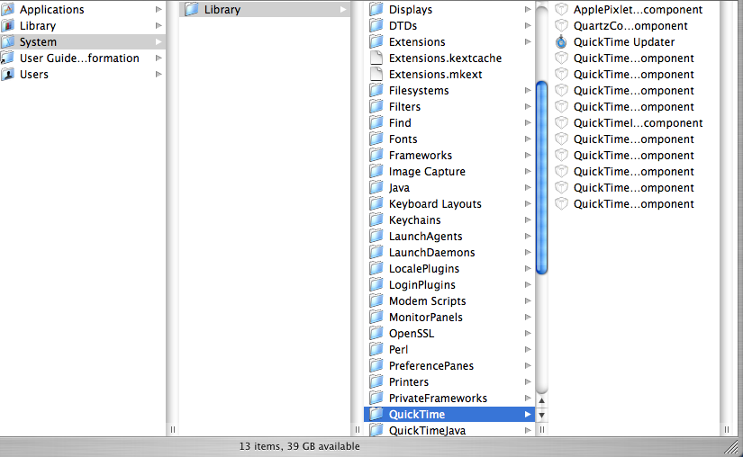Click the white arrow on the QuickTime row
The height and width of the screenshot is (457, 743).
click(x=528, y=414)
